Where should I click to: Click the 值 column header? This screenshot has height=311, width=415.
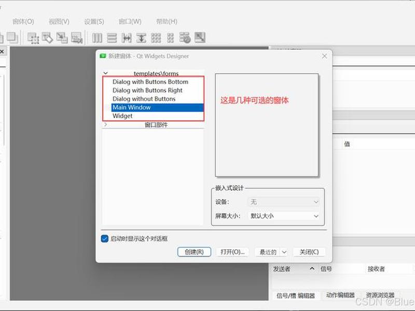click(347, 144)
